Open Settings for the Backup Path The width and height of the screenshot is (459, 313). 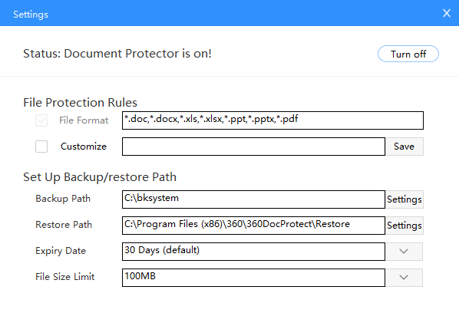pos(405,199)
